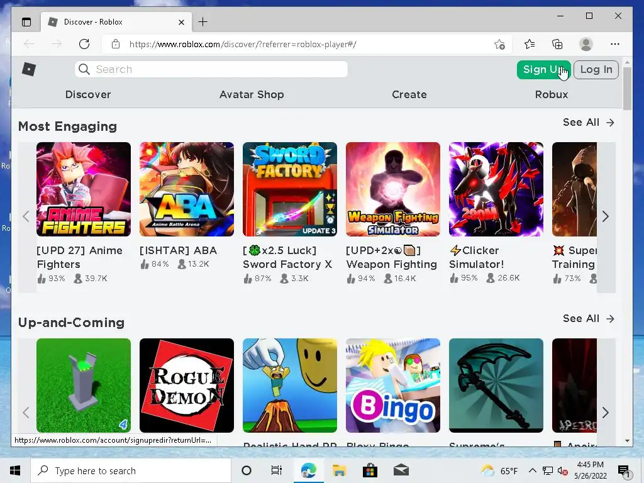Open the notification center icon
This screenshot has width=644, height=483.
coord(623,472)
